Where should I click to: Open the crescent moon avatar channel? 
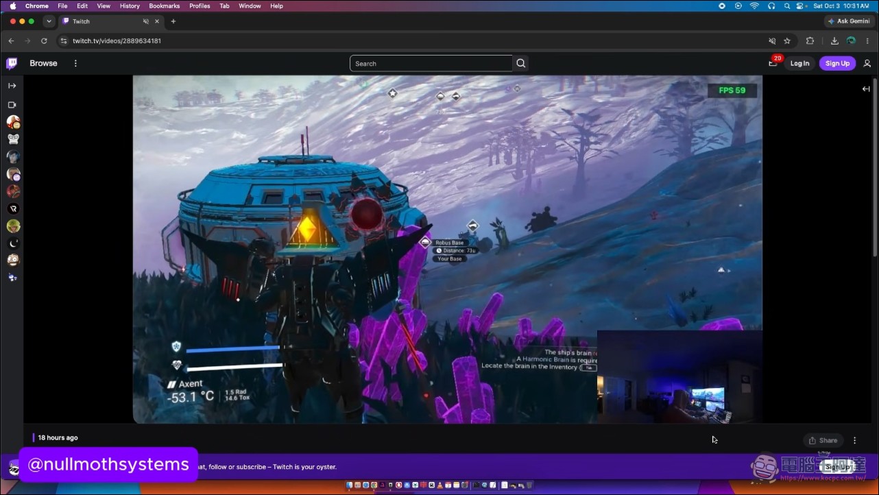13,243
